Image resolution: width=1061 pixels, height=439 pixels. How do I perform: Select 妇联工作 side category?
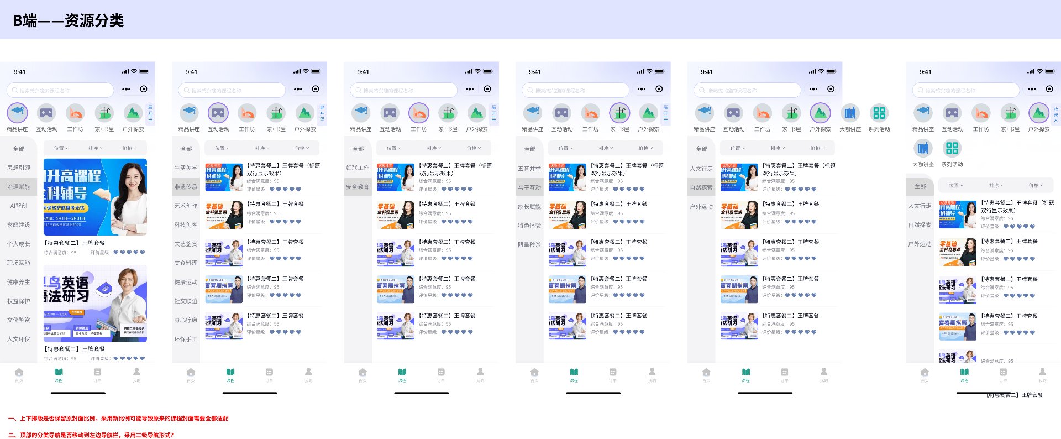point(358,168)
